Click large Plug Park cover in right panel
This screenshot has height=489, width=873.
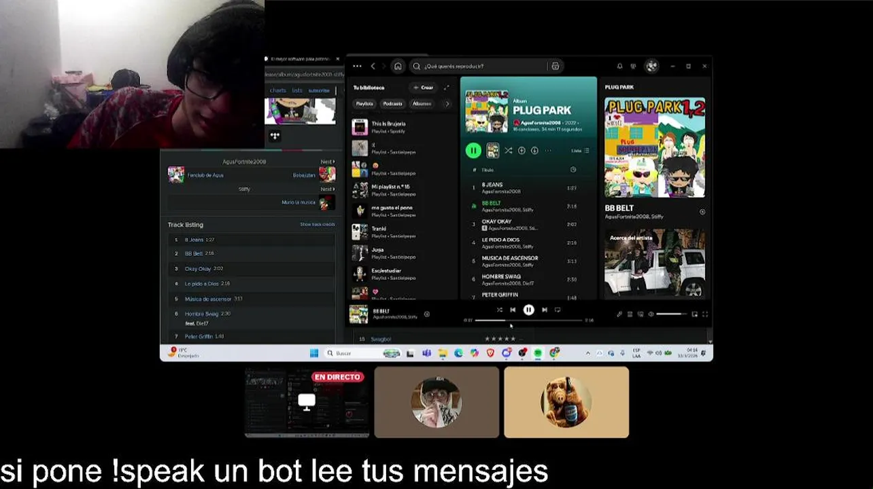655,147
